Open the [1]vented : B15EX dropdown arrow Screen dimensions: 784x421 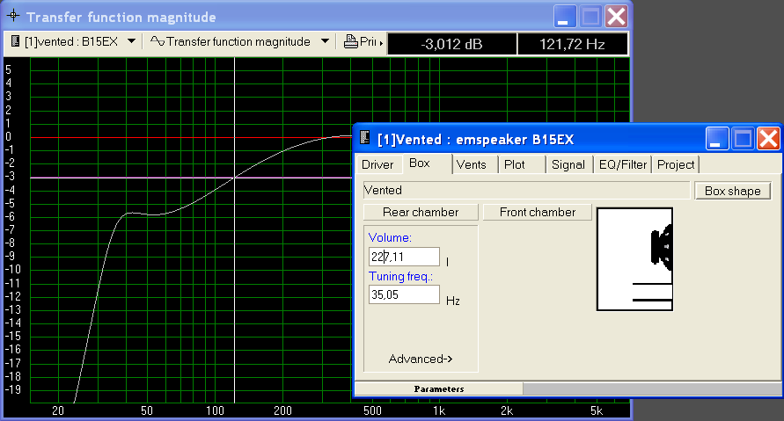click(x=131, y=41)
